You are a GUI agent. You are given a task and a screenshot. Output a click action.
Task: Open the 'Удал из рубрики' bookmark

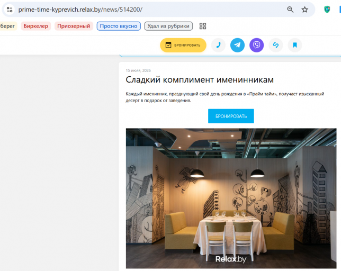point(168,26)
